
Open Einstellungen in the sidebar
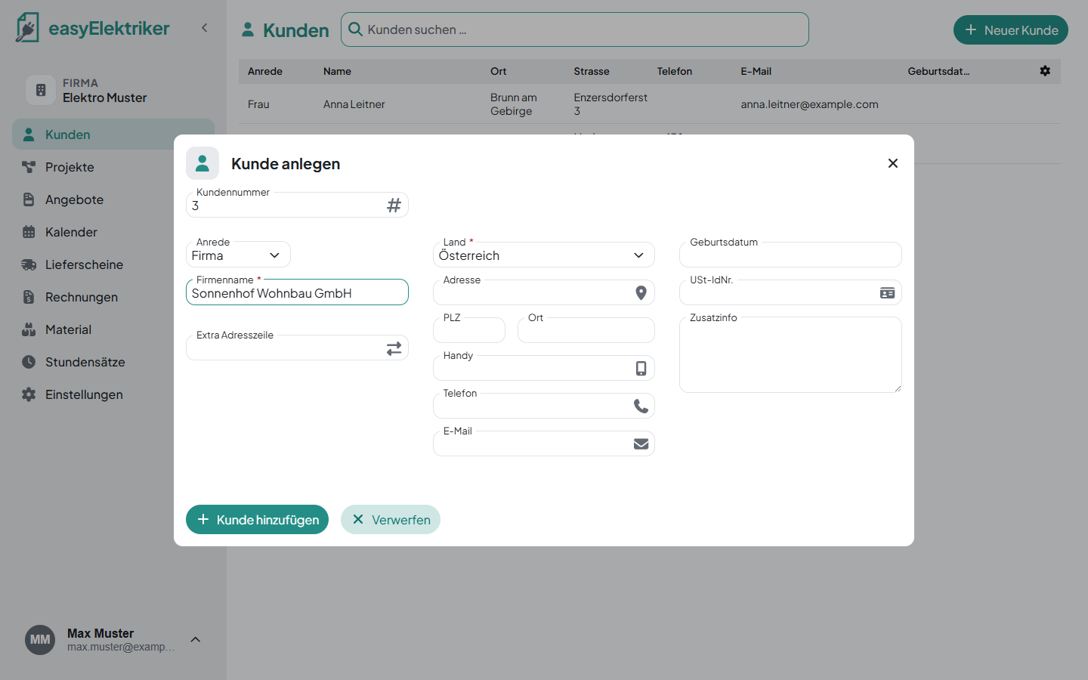pos(113,394)
